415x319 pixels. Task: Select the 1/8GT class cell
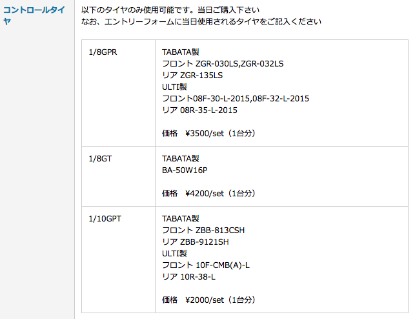pyautogui.click(x=118, y=176)
